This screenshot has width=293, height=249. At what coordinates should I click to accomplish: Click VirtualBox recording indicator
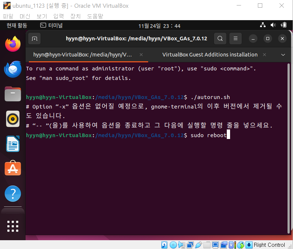tap(223, 245)
